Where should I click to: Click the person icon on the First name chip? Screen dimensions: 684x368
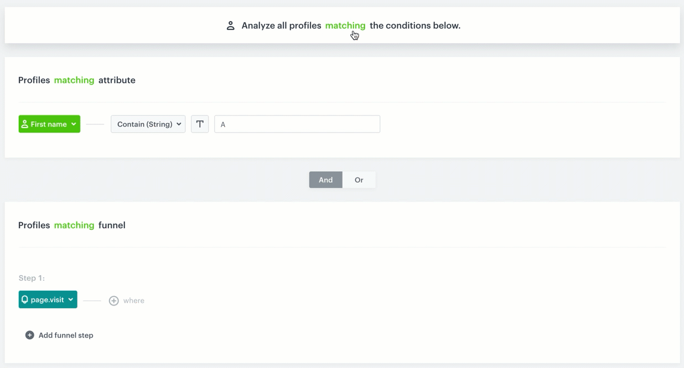tap(26, 124)
